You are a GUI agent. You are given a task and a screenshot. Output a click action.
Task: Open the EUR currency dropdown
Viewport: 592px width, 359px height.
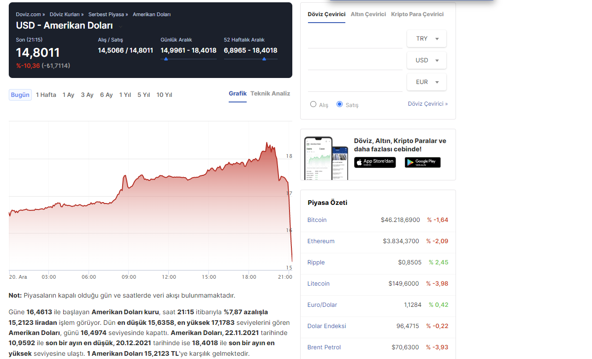click(426, 82)
